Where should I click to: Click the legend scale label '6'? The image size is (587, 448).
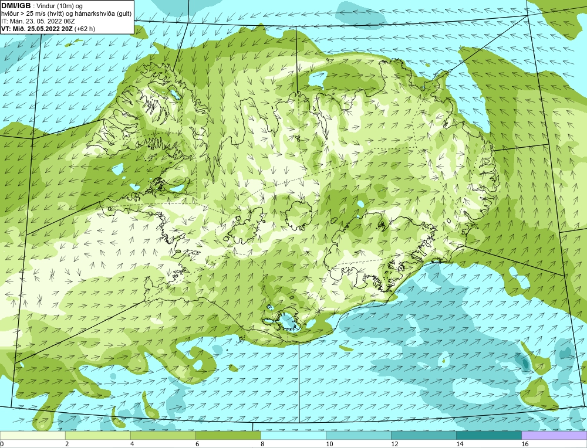197,444
